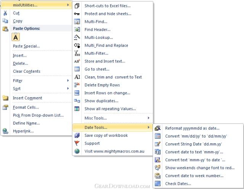Choose Show weekends change font to red
The image size is (244, 189).
199,168
